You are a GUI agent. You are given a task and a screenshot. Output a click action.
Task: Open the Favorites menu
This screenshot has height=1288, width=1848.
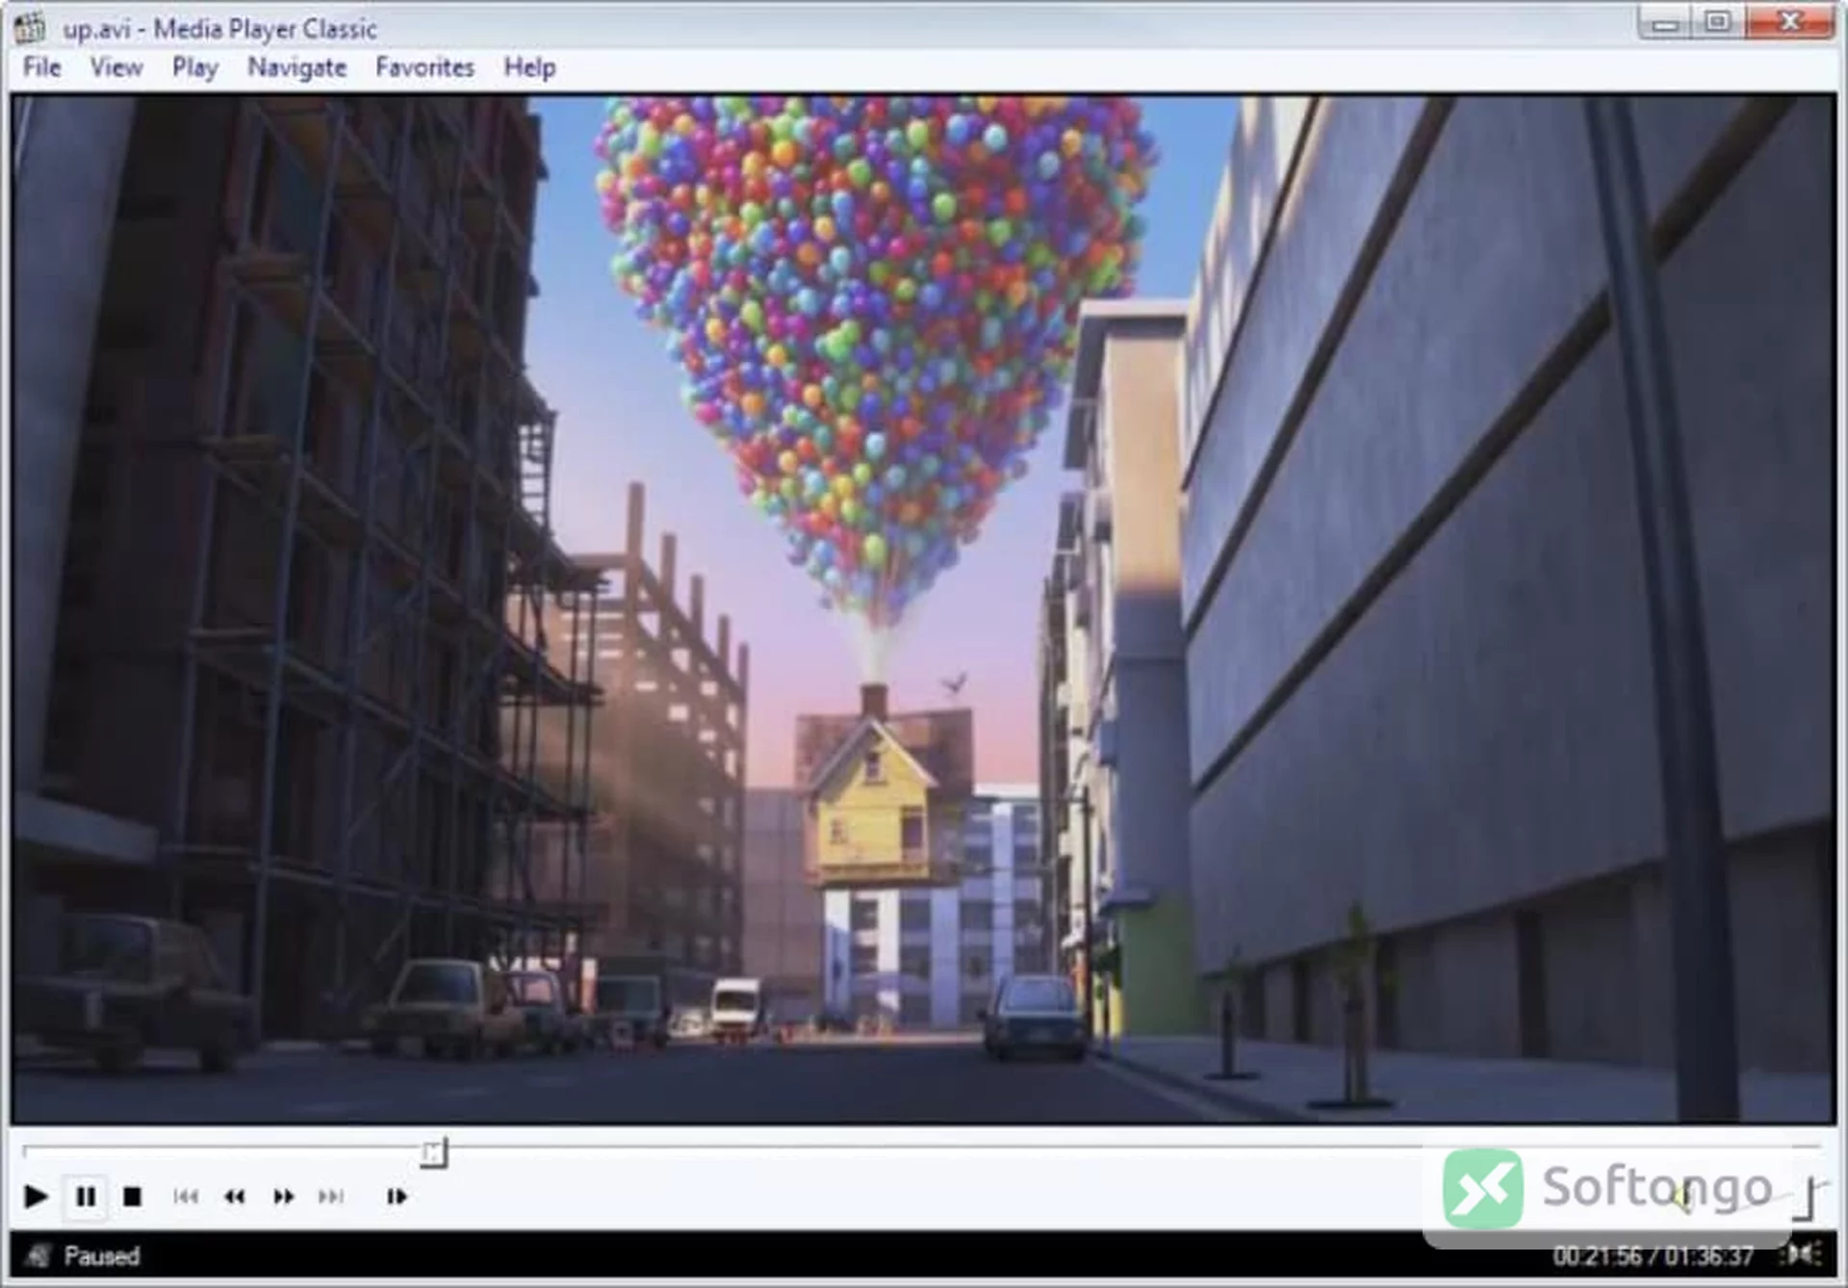coord(424,67)
